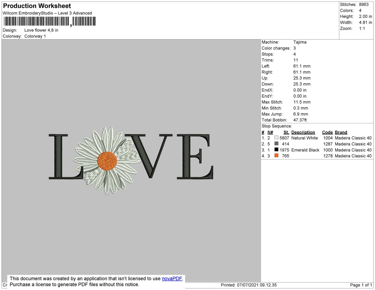Click 'Madeira Classic 40' in the 1278 row

[353, 156]
